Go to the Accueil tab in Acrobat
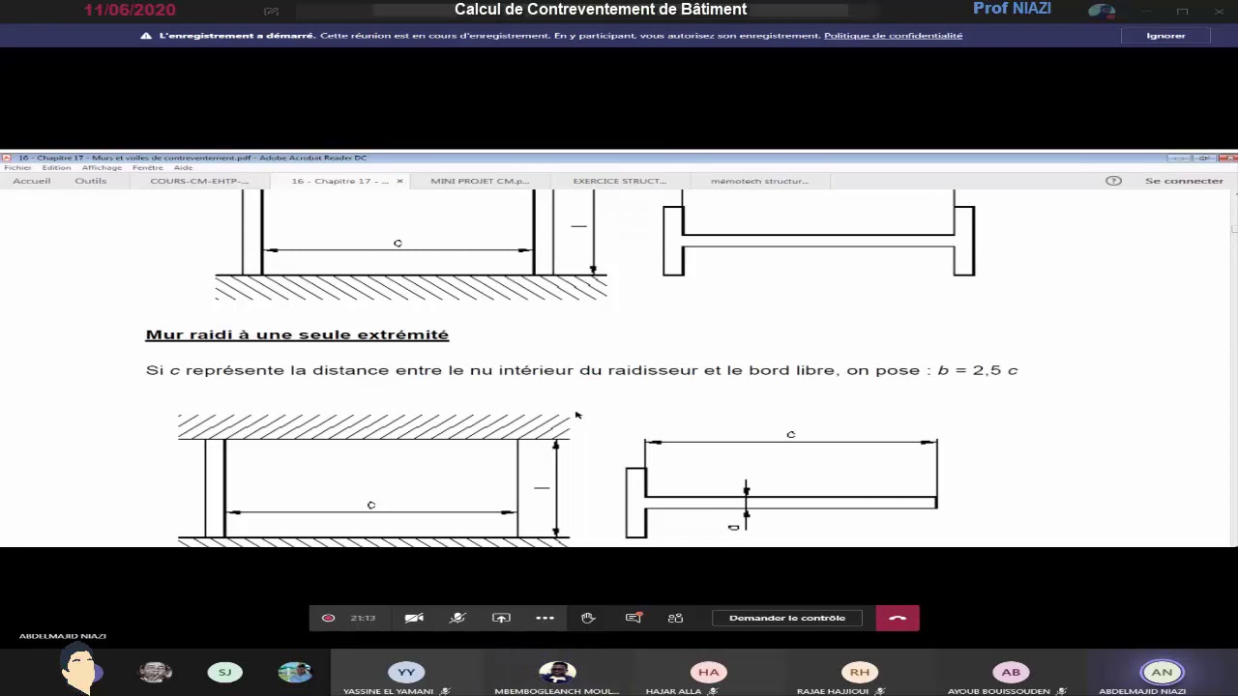Viewport: 1238px width, 696px height. (x=32, y=181)
